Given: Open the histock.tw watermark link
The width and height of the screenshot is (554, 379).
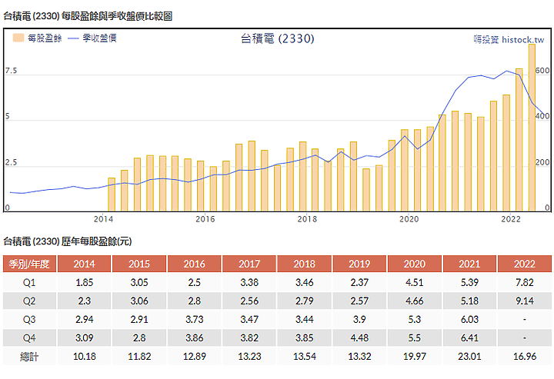Looking at the screenshot, I should 509,39.
